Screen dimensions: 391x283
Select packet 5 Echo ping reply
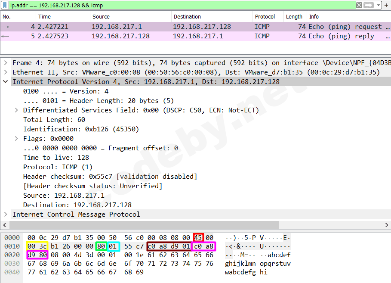(x=195, y=36)
